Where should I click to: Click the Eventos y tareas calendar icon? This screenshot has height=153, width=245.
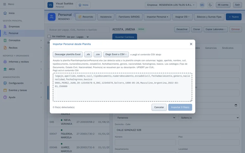click(x=5, y=90)
